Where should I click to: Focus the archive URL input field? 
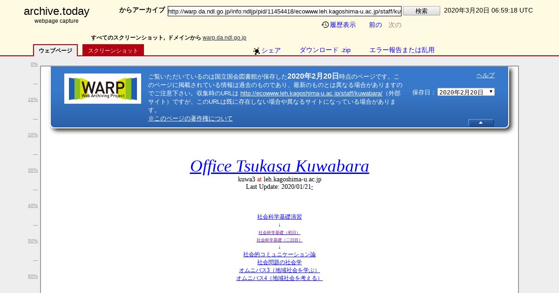coord(285,11)
